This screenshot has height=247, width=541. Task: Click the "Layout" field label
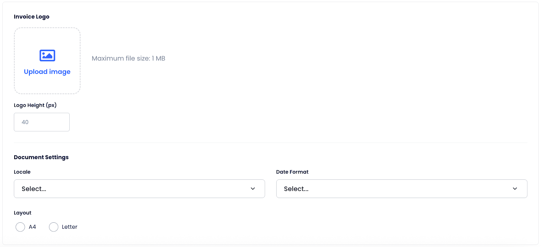coord(23,213)
